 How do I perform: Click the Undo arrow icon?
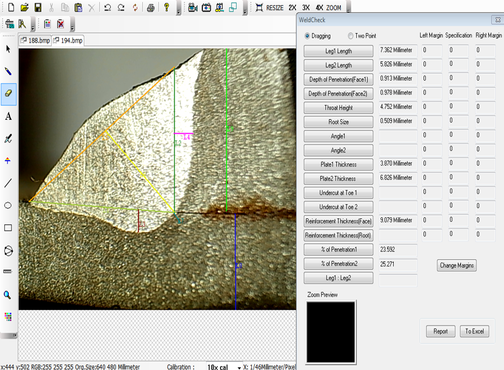108,7
